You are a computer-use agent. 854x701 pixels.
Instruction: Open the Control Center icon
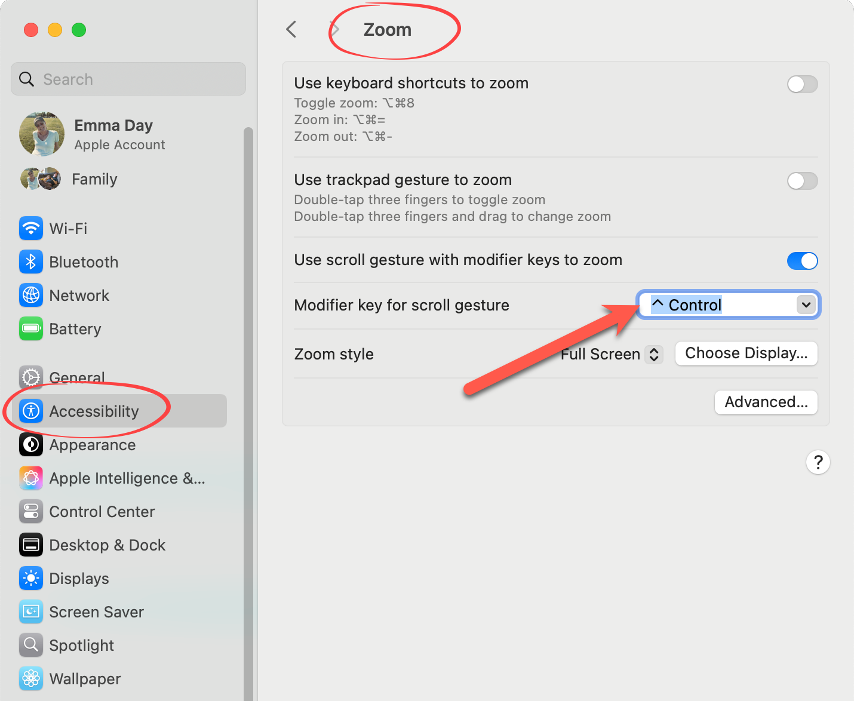pos(31,512)
